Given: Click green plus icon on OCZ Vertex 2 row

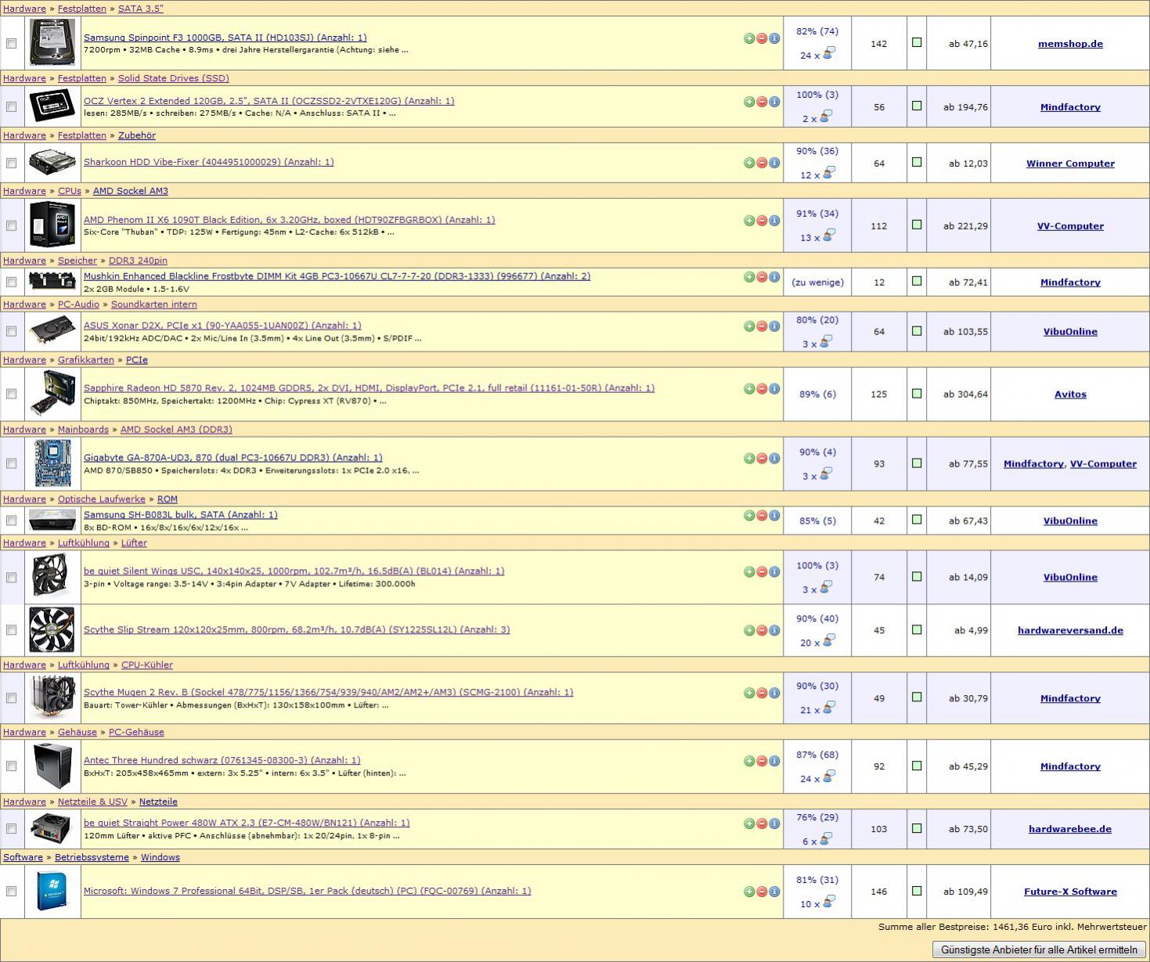Looking at the screenshot, I should coord(749,101).
